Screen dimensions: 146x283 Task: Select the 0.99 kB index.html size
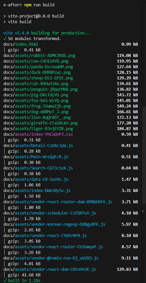tap(129, 44)
